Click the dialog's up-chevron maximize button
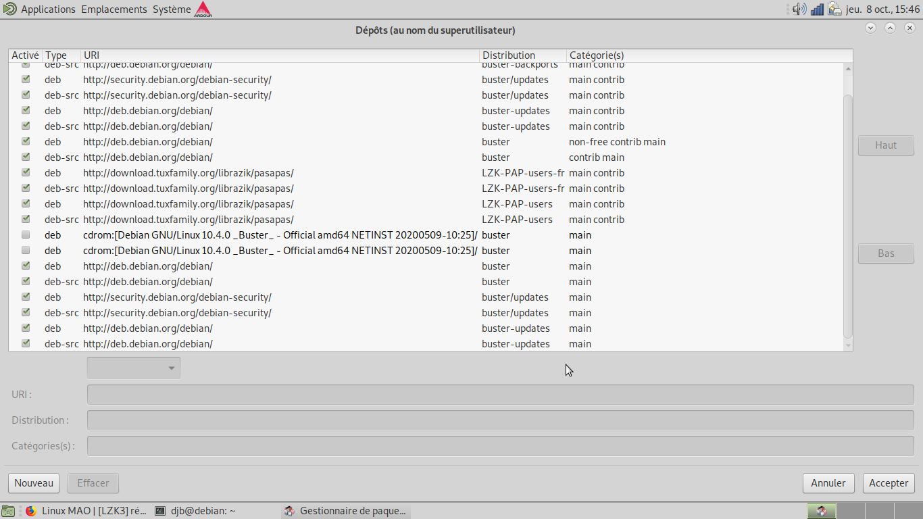This screenshot has width=923, height=519. pos(890,28)
